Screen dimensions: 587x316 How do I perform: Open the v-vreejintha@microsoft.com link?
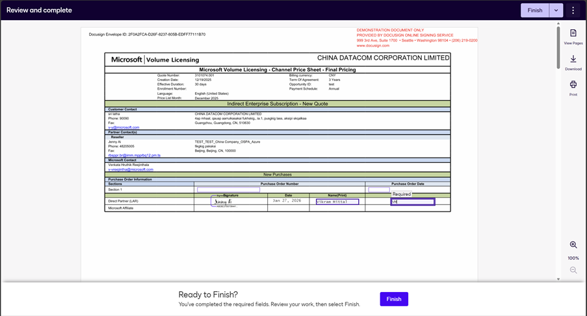[131, 169]
